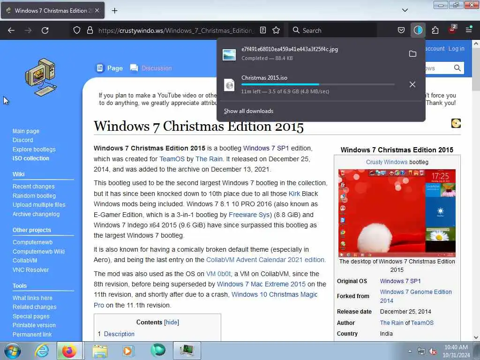Open Upload multiple files link

click(x=39, y=205)
